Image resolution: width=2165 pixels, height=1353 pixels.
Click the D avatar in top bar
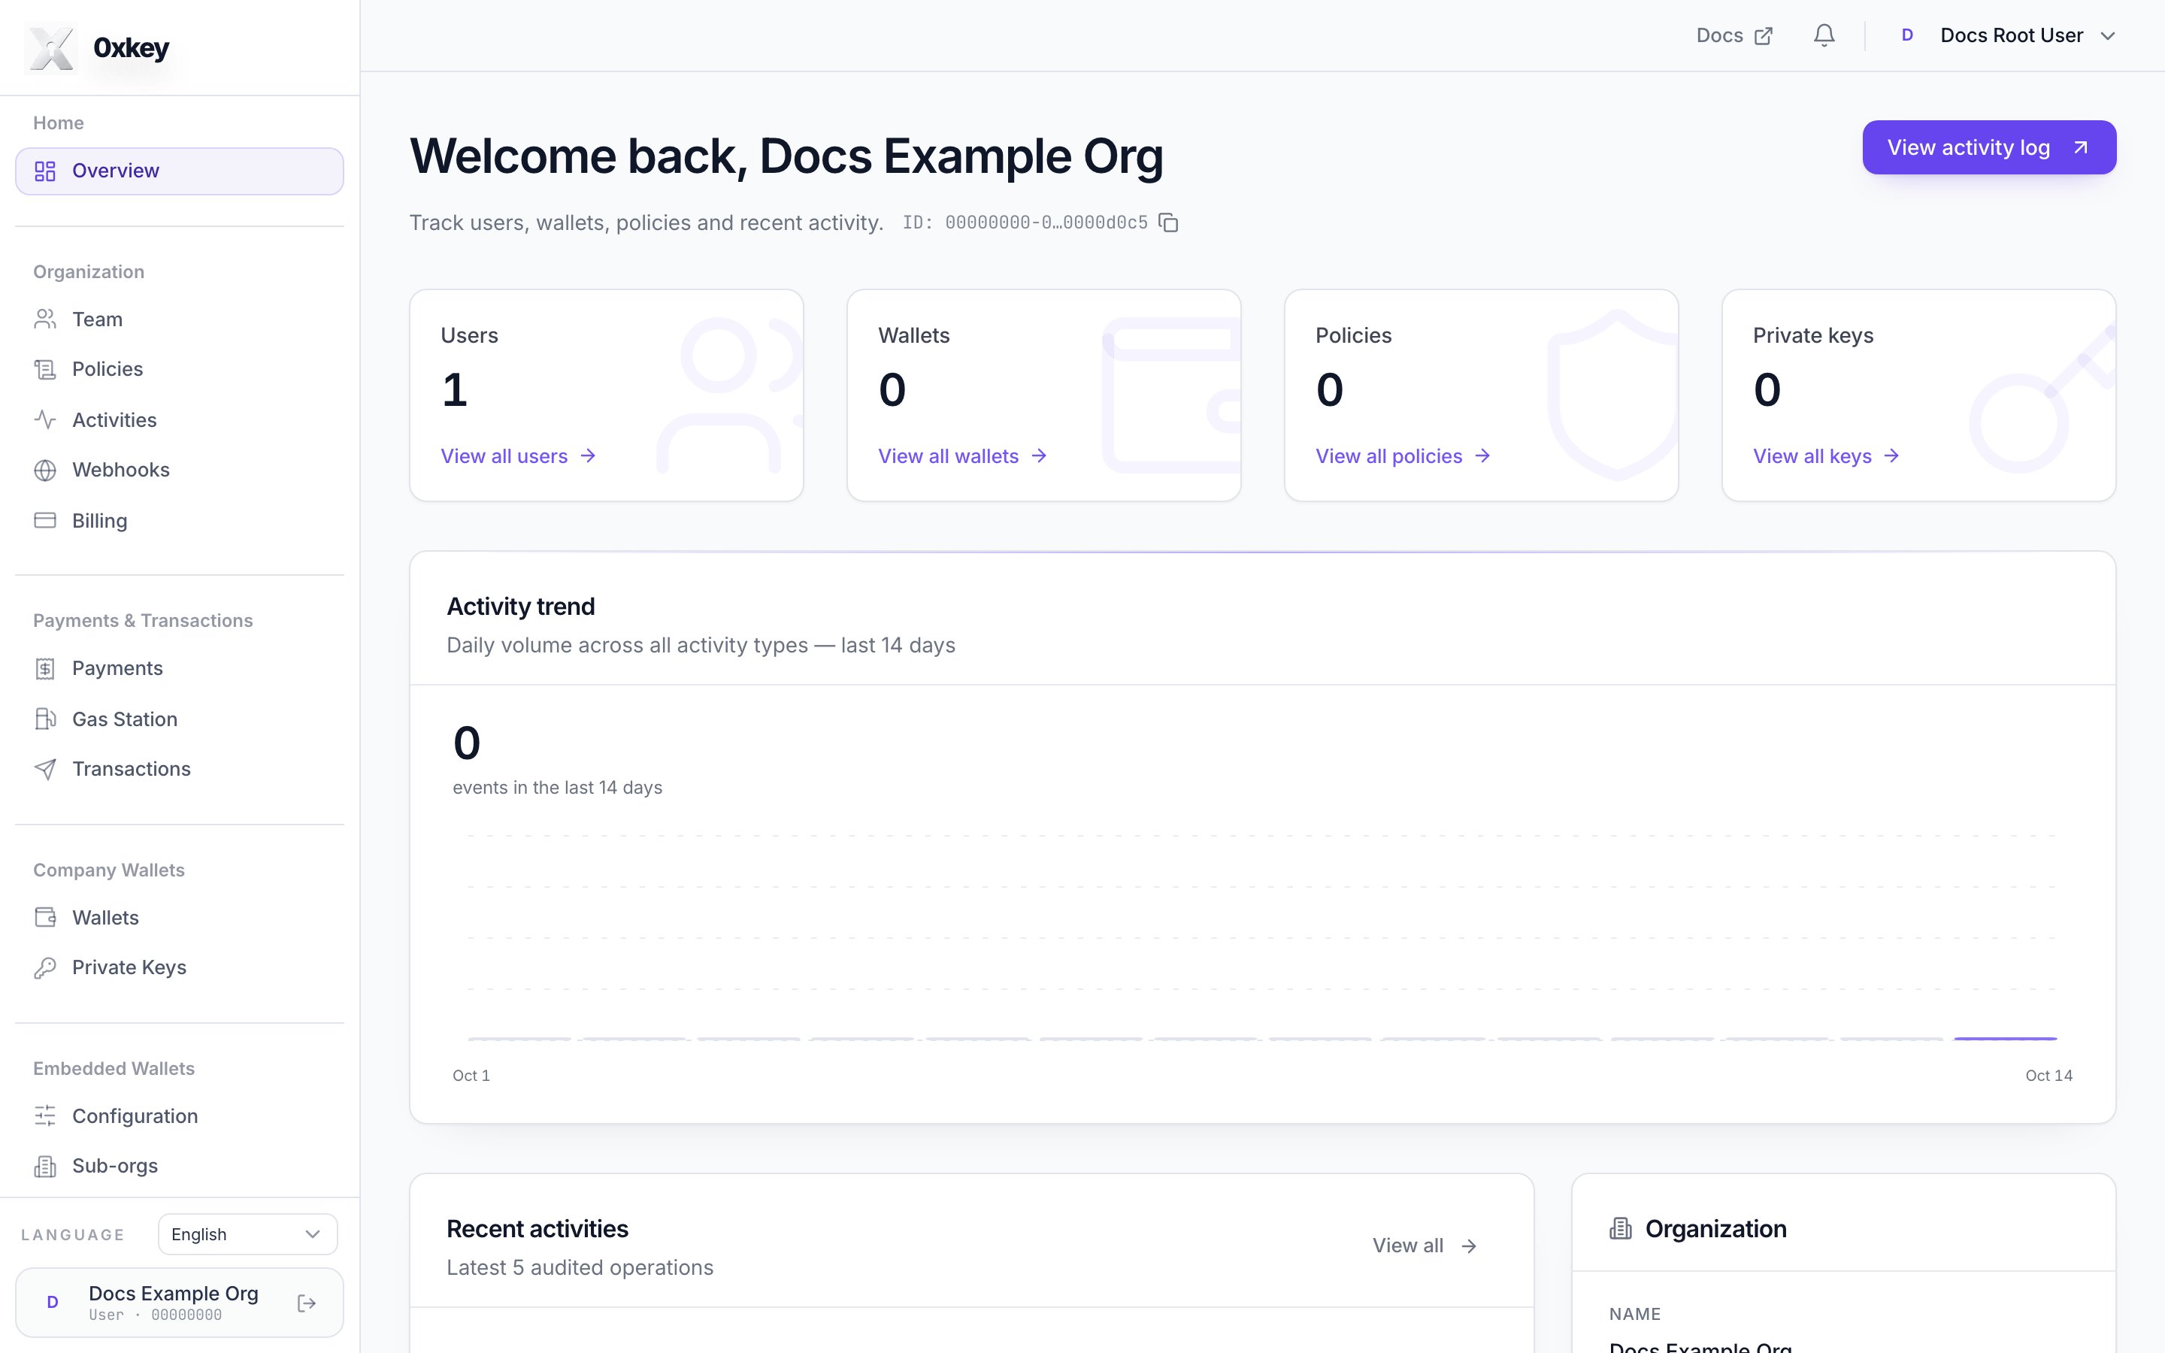click(x=1907, y=36)
